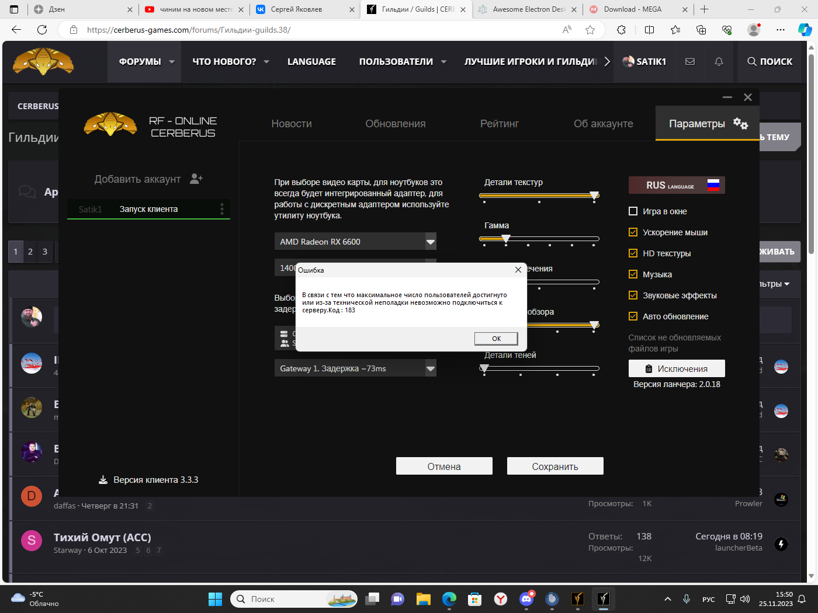Screen dimensions: 818x613
Task: Open forum inbox envelope icon
Action: click(x=690, y=61)
